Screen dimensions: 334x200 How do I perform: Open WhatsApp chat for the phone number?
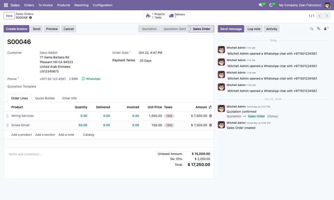click(x=91, y=78)
